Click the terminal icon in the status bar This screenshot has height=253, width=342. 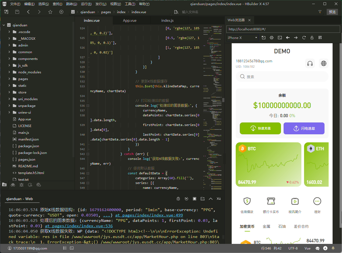[x=72, y=248]
